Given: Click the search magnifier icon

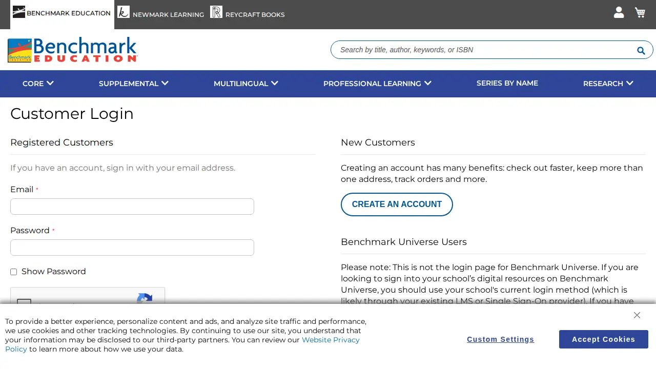Looking at the screenshot, I should point(641,50).
